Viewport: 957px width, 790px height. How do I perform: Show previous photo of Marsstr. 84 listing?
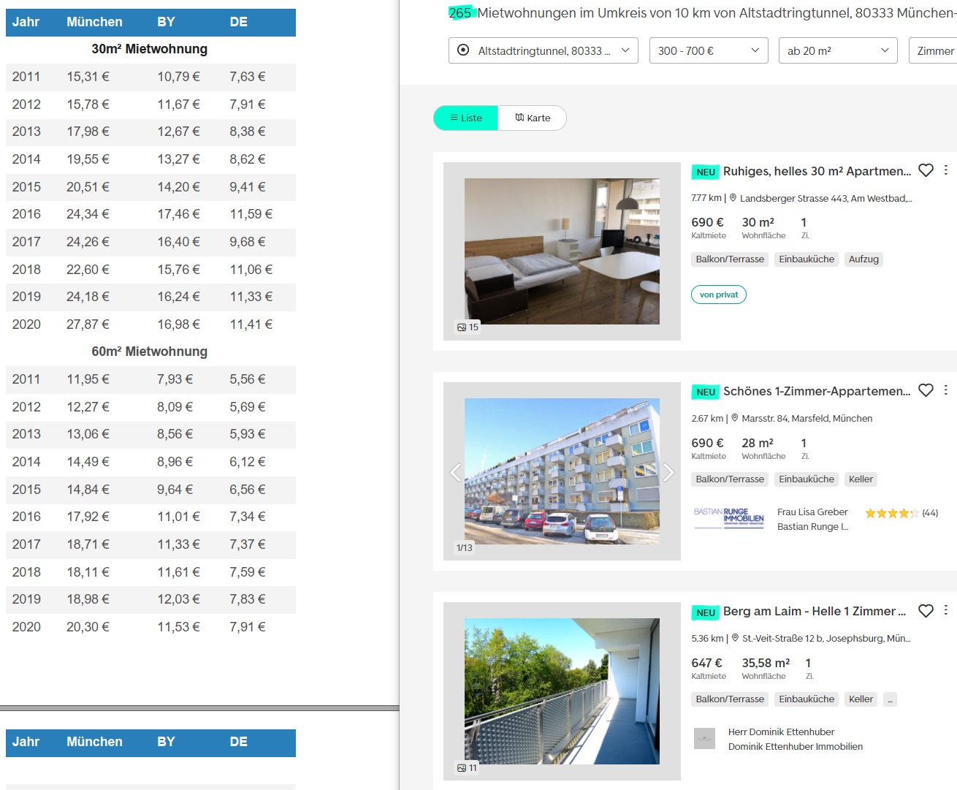point(456,472)
